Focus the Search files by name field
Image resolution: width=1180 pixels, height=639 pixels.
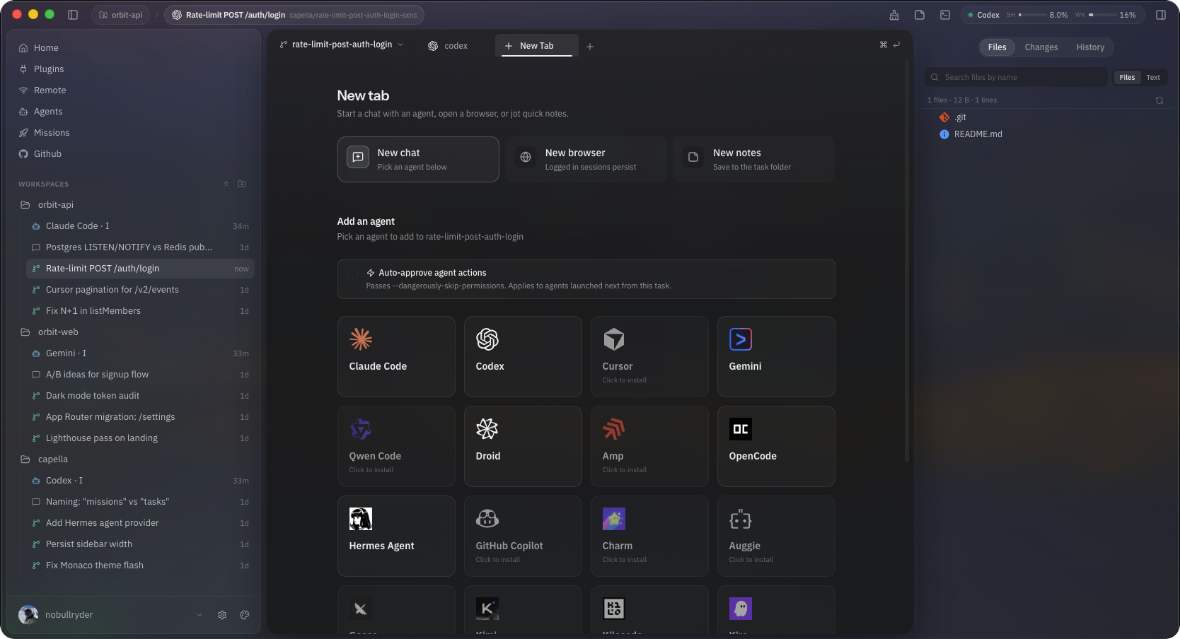1017,78
